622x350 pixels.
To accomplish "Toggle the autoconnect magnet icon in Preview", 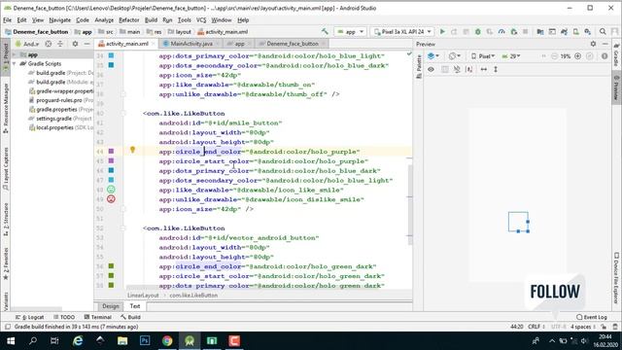I will click(x=457, y=69).
